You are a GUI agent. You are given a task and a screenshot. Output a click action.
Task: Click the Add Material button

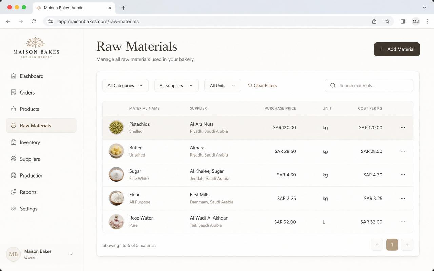point(397,49)
